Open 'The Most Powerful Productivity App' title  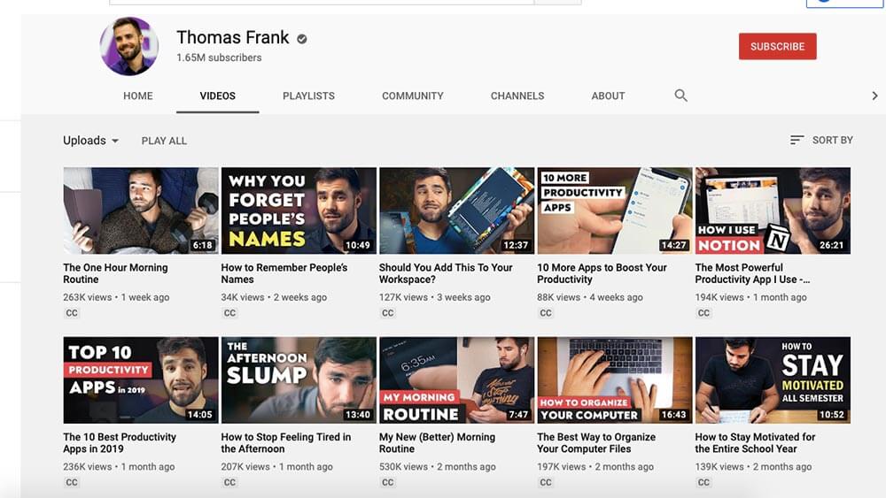(x=752, y=273)
